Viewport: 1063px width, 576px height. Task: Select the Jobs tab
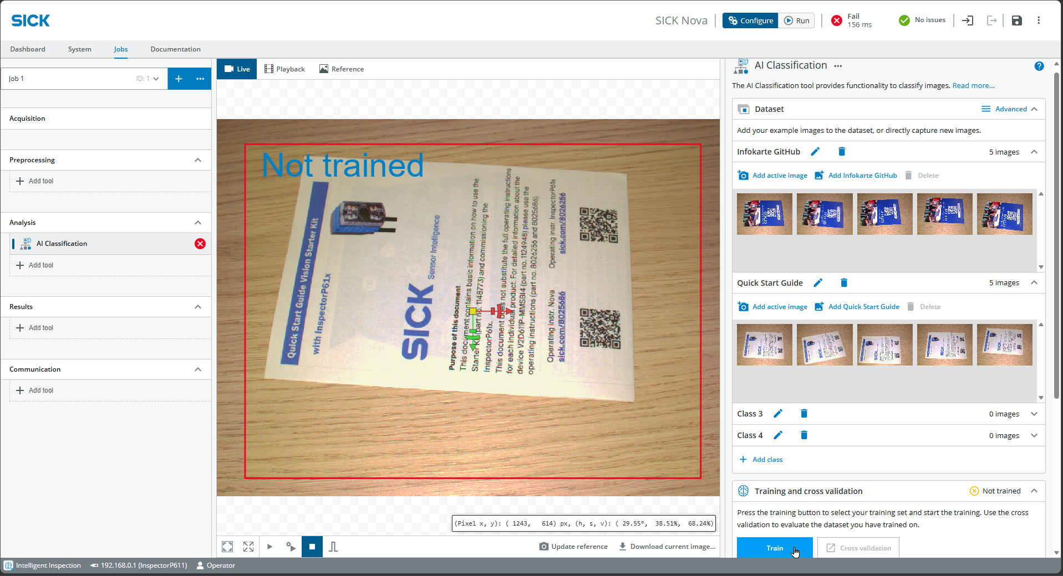coord(121,49)
